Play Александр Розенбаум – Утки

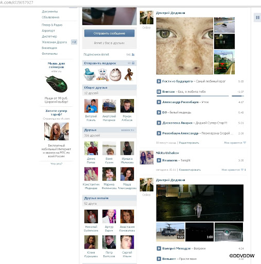[159, 102]
